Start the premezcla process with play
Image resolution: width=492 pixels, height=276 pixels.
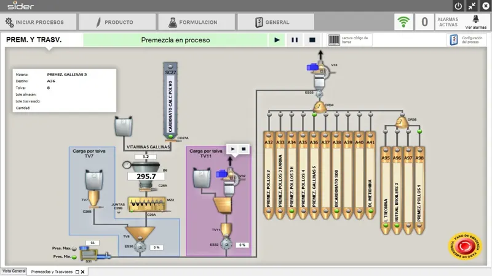tap(277, 40)
